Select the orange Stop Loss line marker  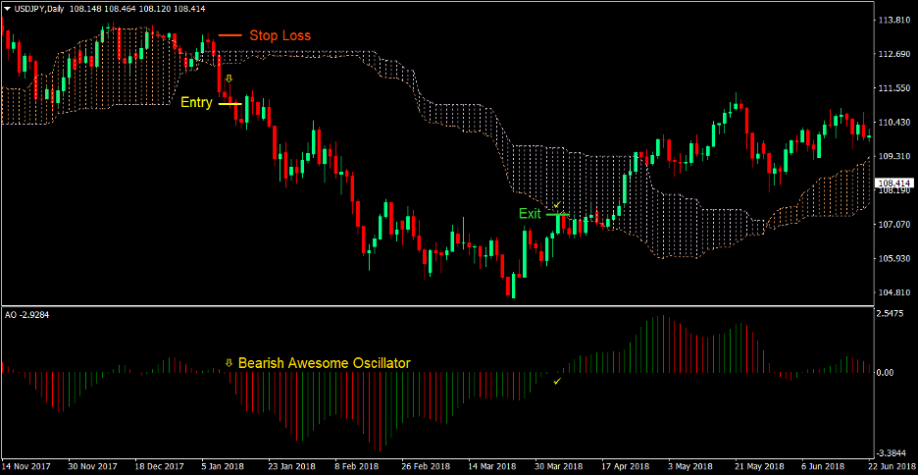[230, 35]
